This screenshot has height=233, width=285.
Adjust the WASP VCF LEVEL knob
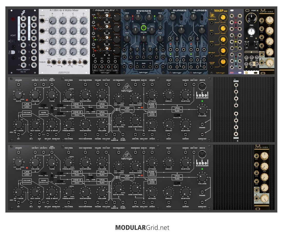[x=223, y=18]
